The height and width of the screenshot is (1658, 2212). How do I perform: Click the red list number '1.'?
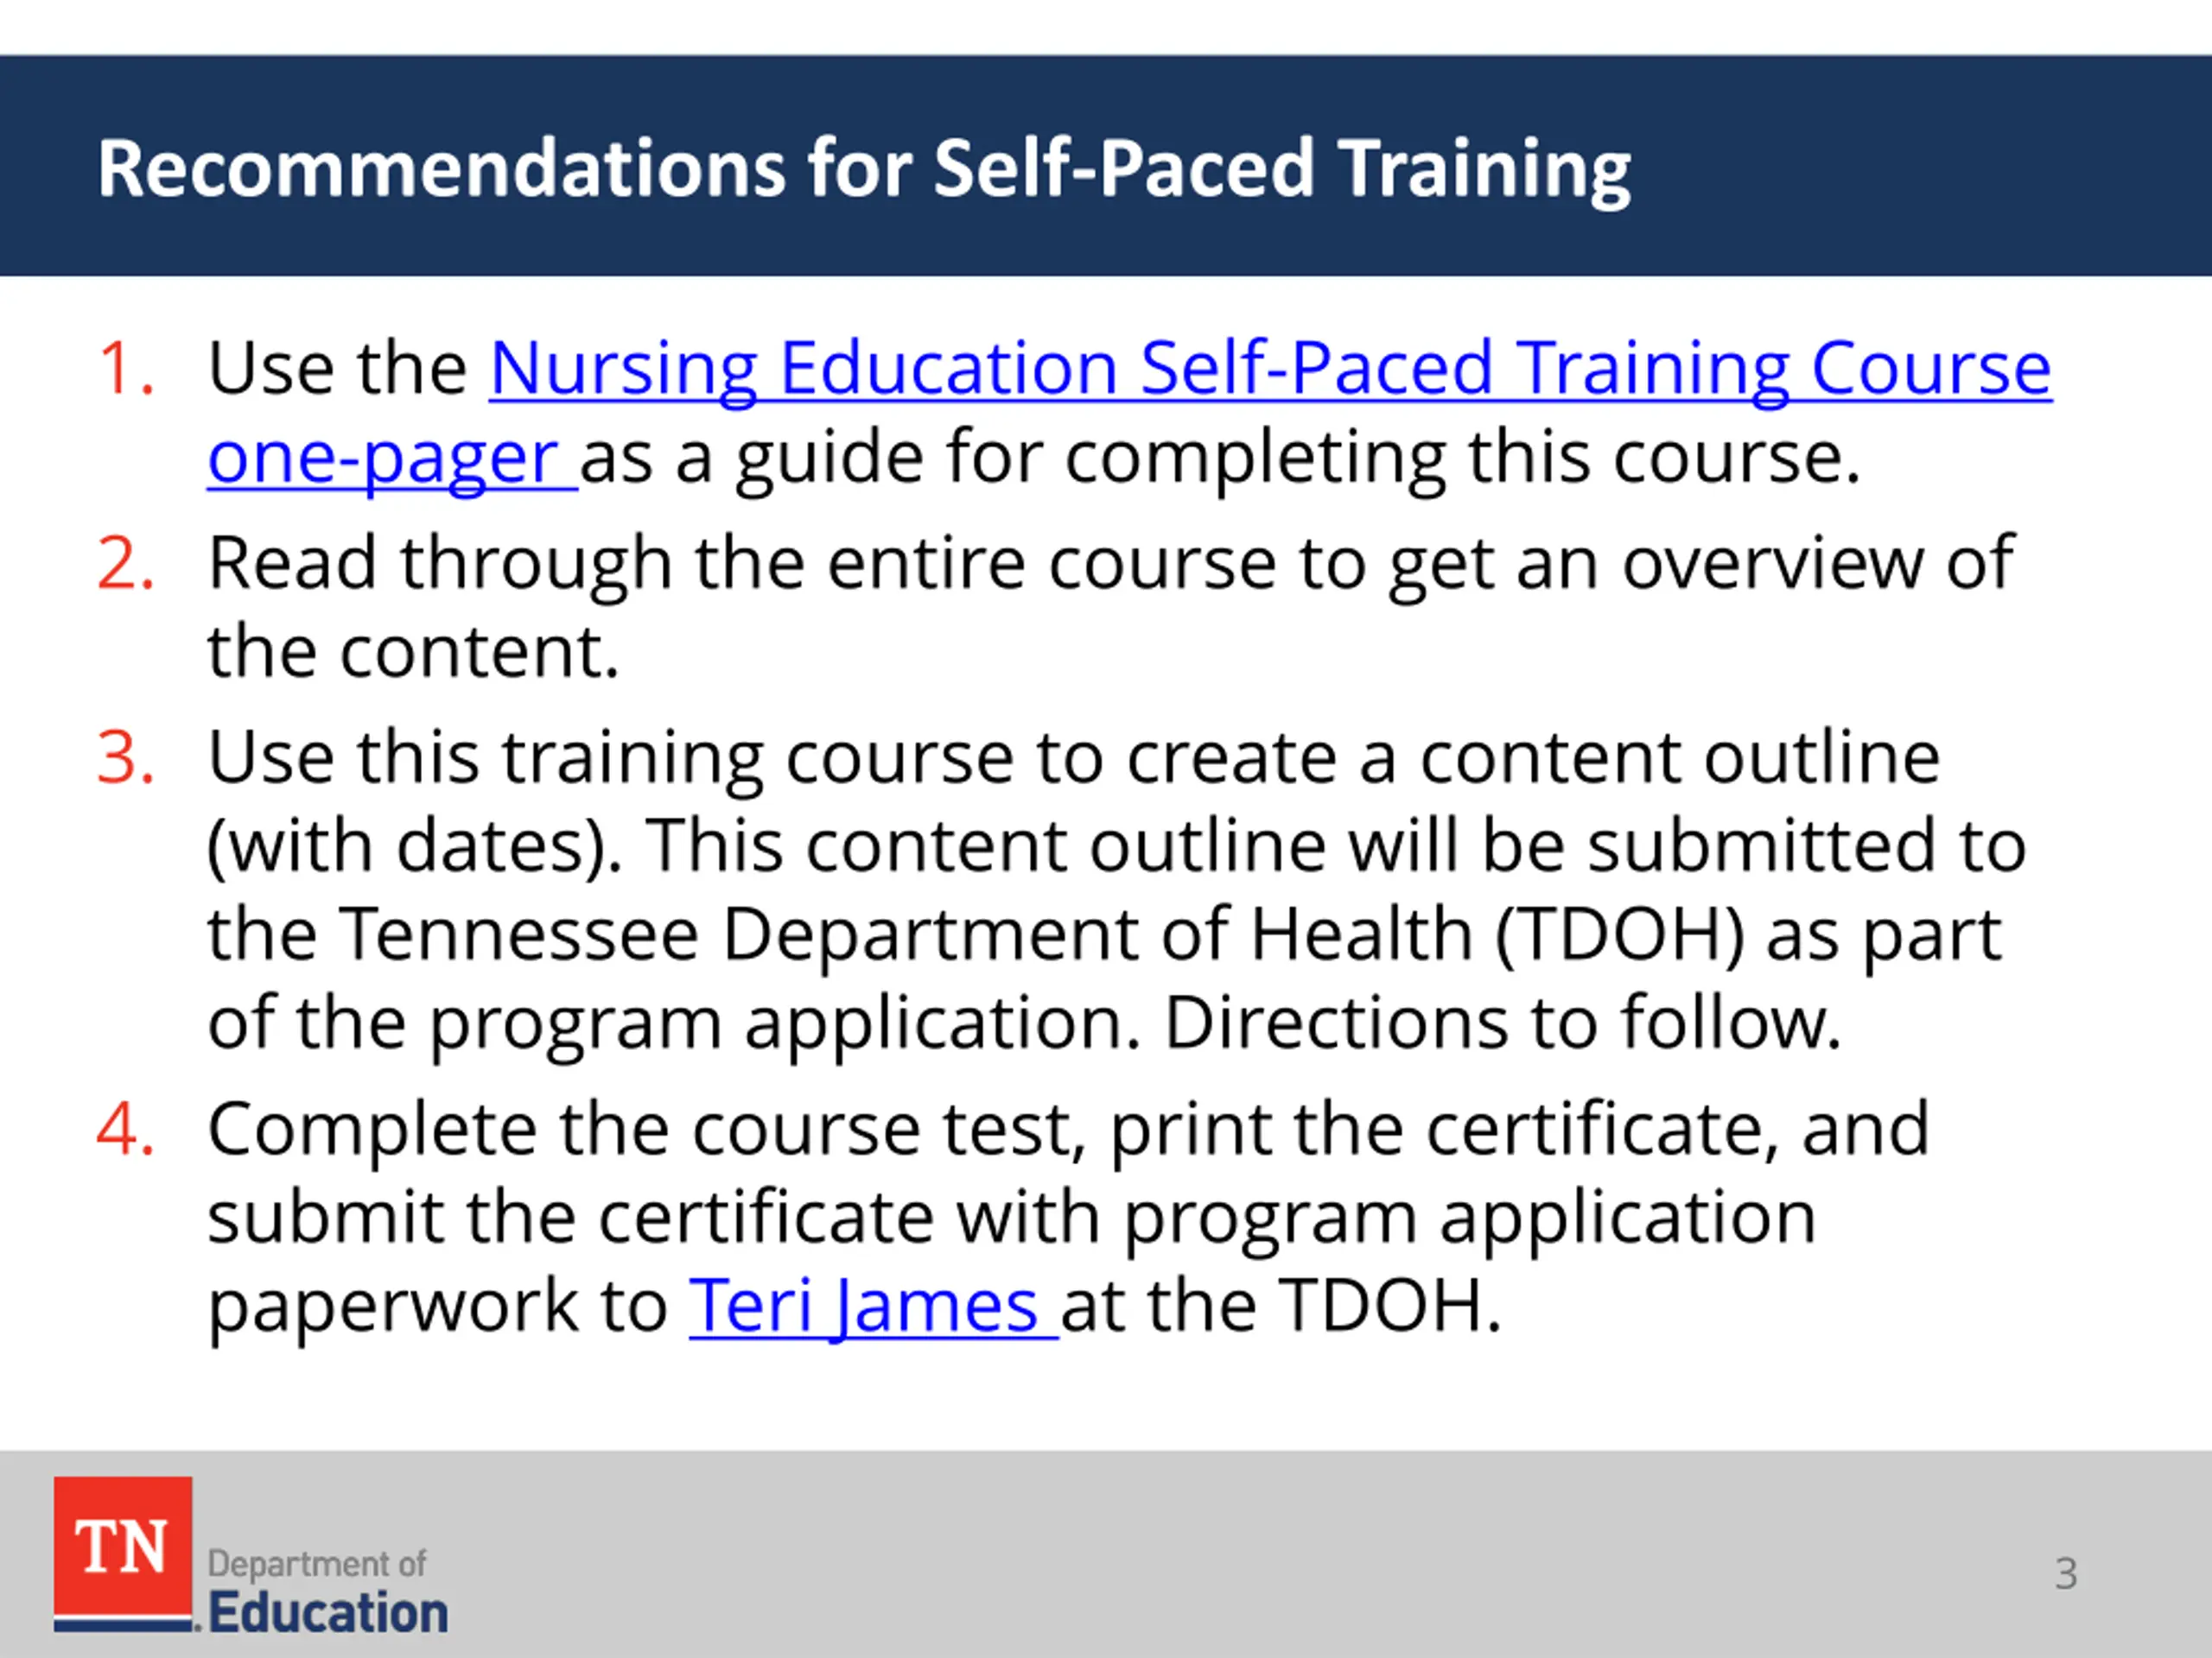pyautogui.click(x=126, y=369)
